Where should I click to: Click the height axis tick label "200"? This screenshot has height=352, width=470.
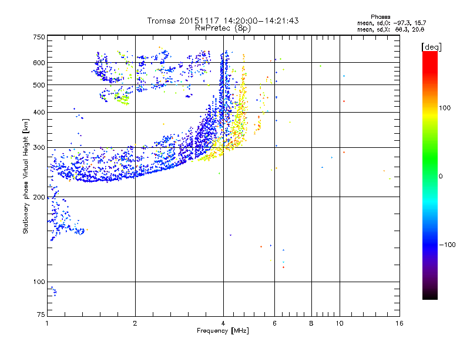pos(39,197)
